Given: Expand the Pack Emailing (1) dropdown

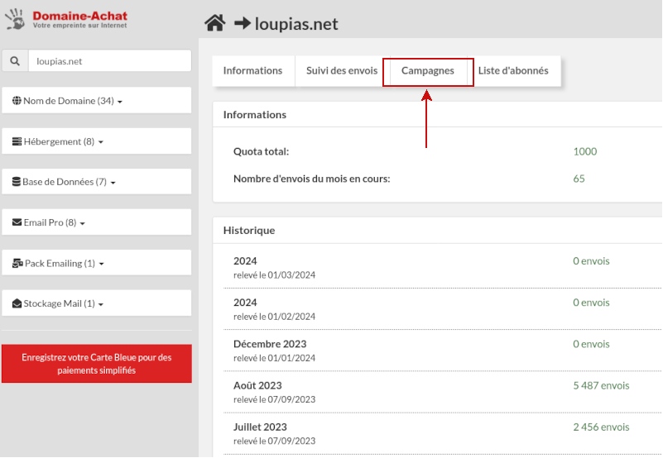Looking at the screenshot, I should pos(97,263).
